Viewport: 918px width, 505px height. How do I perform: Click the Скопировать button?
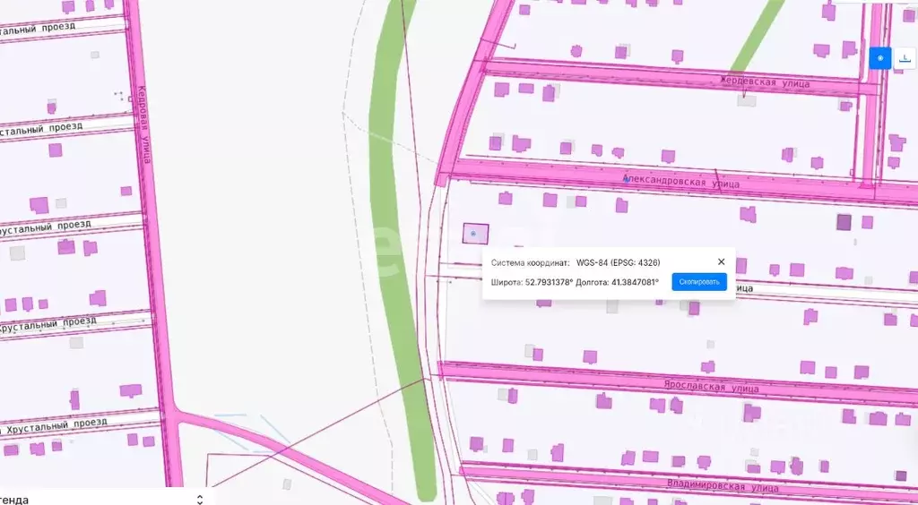(x=698, y=282)
